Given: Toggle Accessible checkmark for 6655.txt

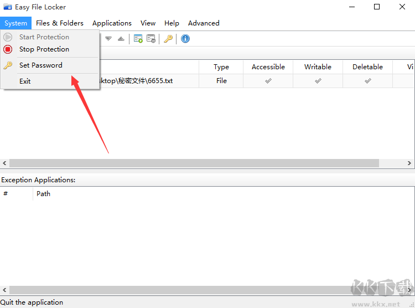Looking at the screenshot, I should (x=268, y=81).
